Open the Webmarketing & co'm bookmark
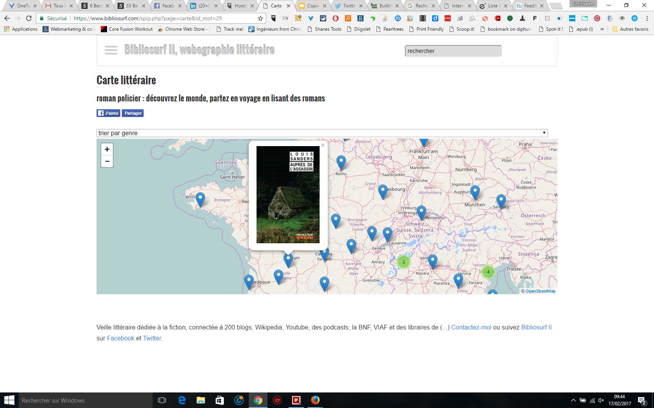This screenshot has width=654, height=408. (69, 29)
